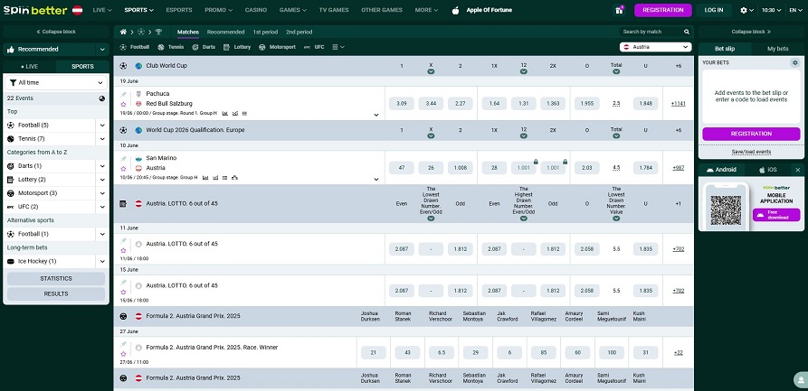Add Pachuca match to favorites star
This screenshot has width=808, height=391.
point(123,104)
